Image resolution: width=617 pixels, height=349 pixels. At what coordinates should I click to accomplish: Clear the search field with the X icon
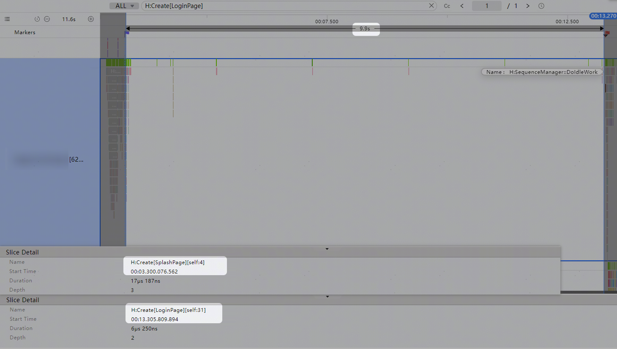point(431,6)
